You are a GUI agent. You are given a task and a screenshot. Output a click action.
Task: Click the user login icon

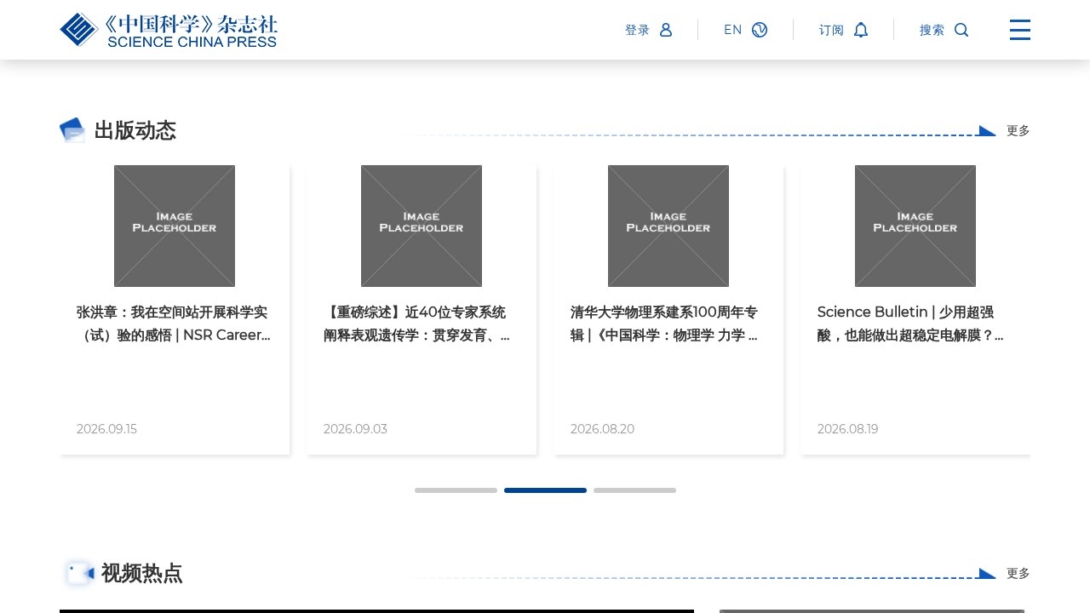(666, 30)
